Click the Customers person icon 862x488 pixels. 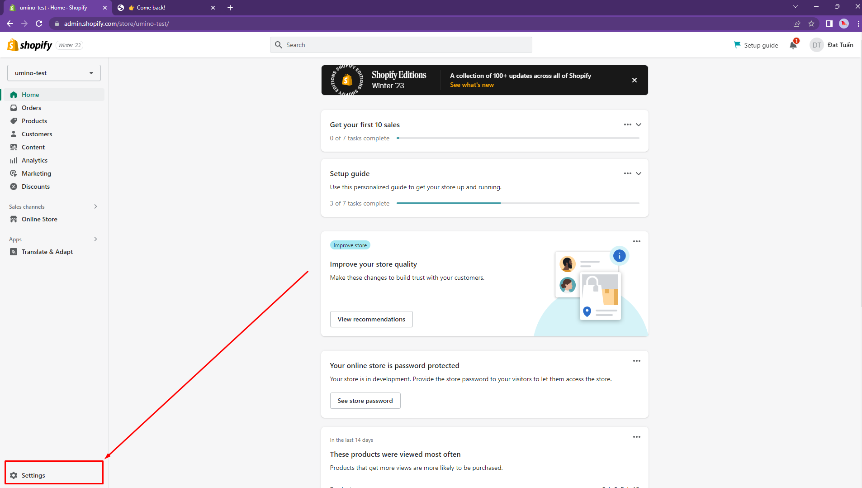[x=14, y=134]
